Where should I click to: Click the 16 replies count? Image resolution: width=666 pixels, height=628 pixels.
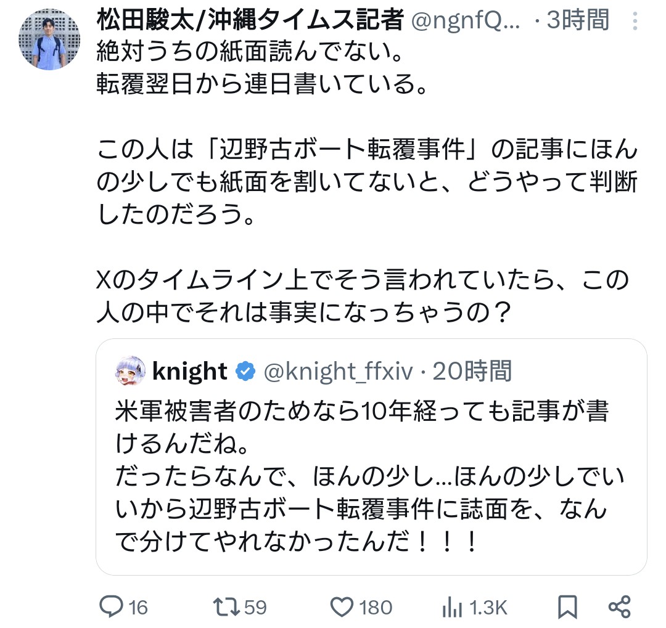[139, 608]
